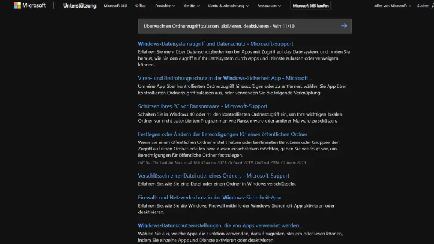Open Windows-Dateisystemzugriff und Datenschutz result
Image resolution: width=434 pixels, height=244 pixels.
[216, 44]
